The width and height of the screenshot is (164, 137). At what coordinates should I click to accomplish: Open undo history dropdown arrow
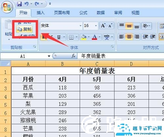tap(31, 4)
